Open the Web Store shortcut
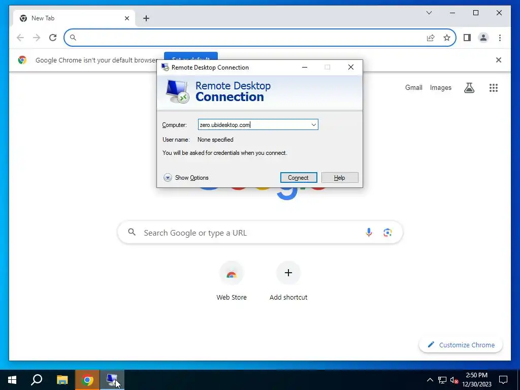Image resolution: width=520 pixels, height=390 pixels. pyautogui.click(x=232, y=280)
